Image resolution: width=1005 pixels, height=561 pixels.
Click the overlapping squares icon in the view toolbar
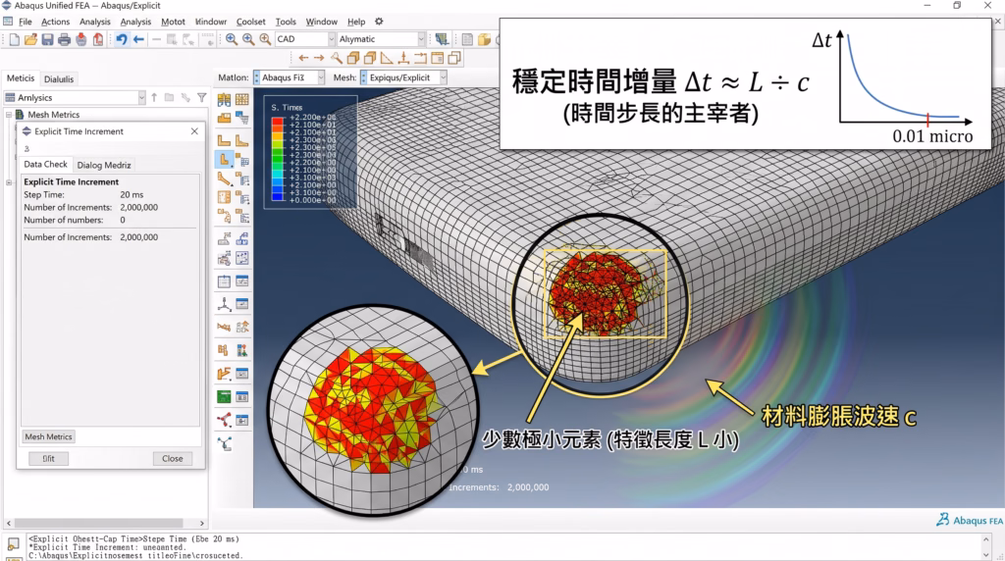point(454,58)
